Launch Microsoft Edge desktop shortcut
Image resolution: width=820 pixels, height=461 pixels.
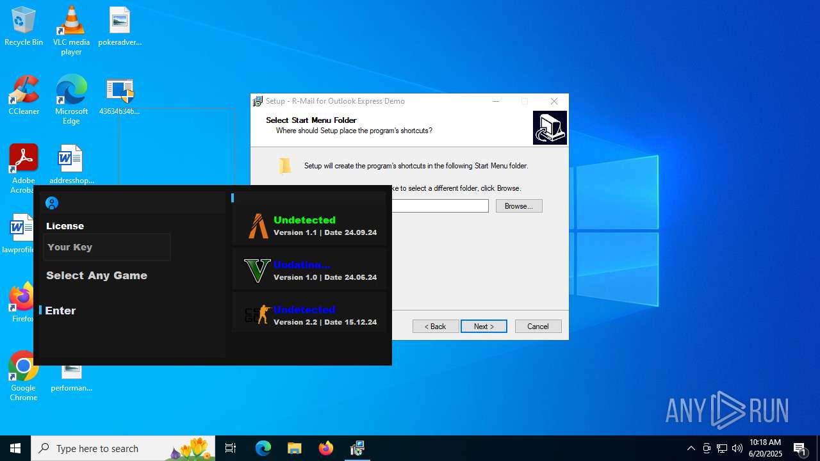coord(71,100)
